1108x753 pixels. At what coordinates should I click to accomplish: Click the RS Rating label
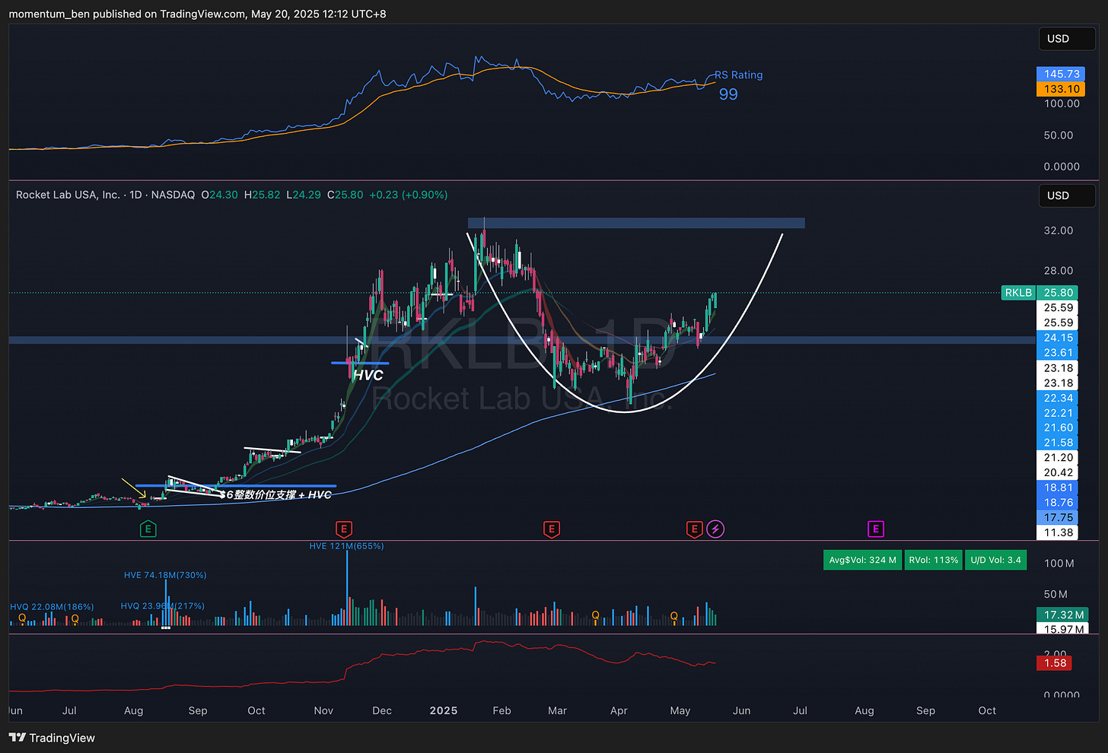pos(738,75)
